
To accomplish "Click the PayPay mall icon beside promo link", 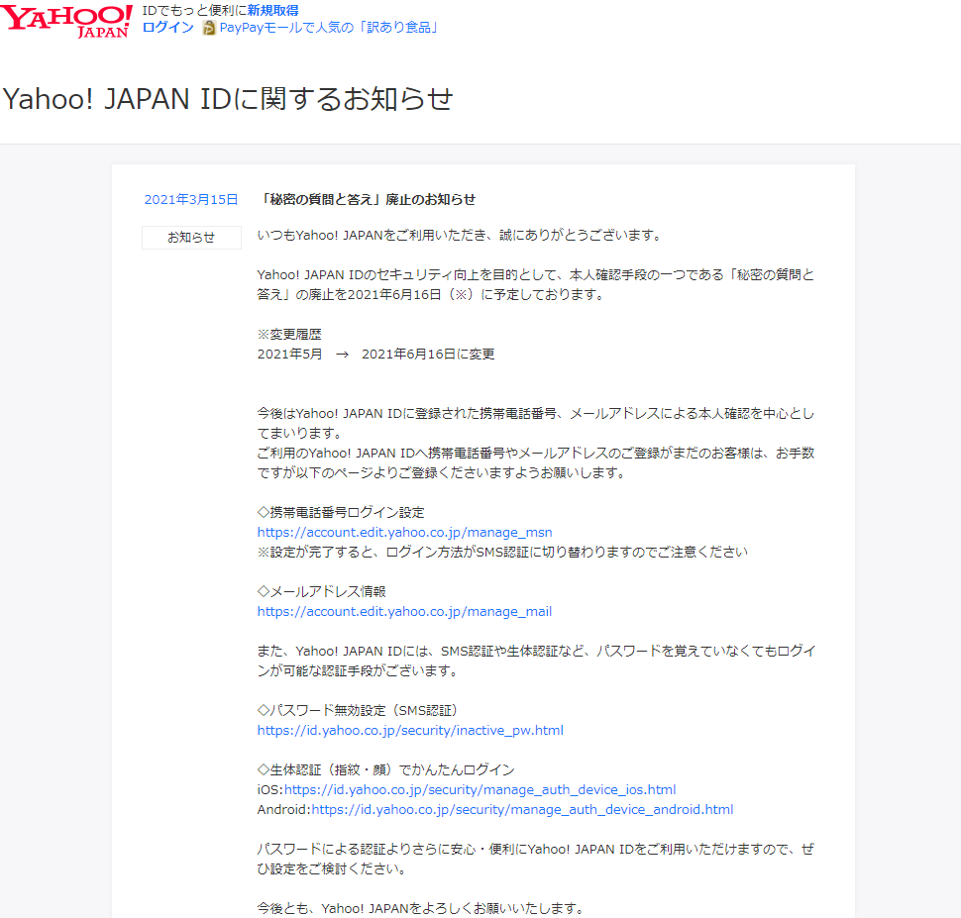I will (x=209, y=28).
